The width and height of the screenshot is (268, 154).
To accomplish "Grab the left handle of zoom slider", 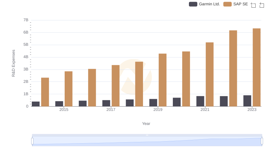I will 32,141.
